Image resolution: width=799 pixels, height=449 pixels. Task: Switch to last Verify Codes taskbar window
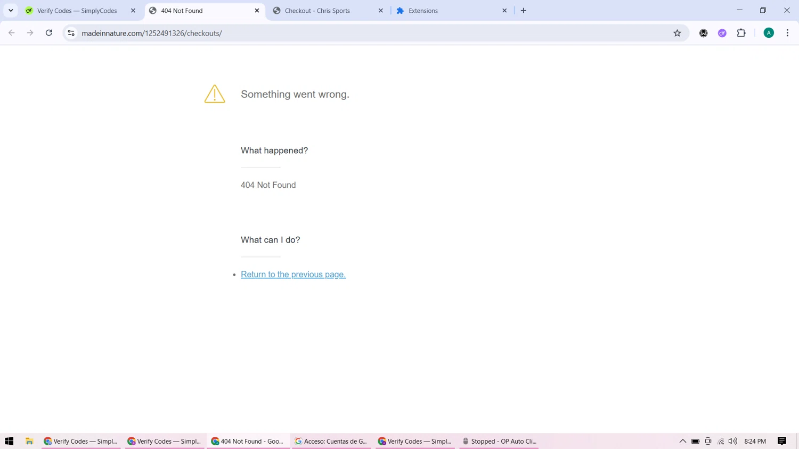(415, 441)
